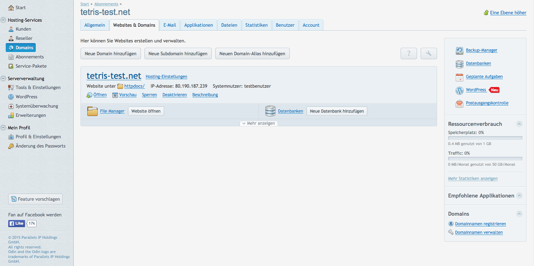Click the Speicherplatz usage bar
Viewport: 534px width, 266px height.
coord(485,138)
